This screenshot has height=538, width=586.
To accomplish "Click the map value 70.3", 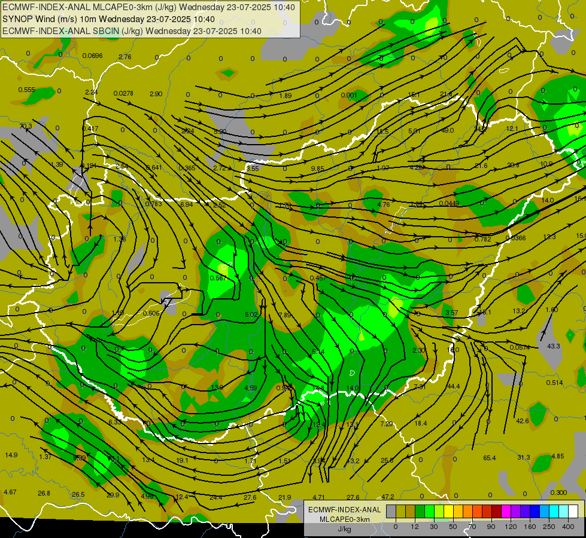I will tap(26, 126).
